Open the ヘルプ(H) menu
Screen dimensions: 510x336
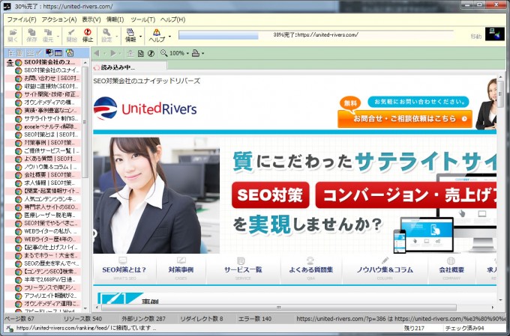point(172,19)
